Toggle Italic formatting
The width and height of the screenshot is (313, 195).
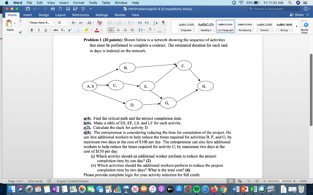pyautogui.click(x=39, y=30)
